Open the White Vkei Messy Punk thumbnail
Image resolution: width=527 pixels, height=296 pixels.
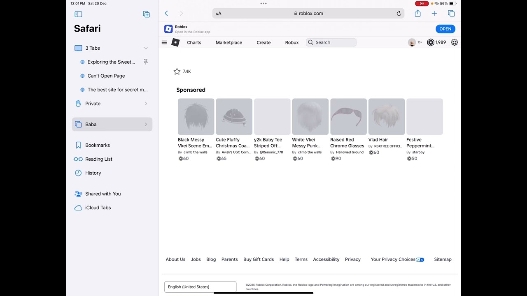pyautogui.click(x=310, y=117)
